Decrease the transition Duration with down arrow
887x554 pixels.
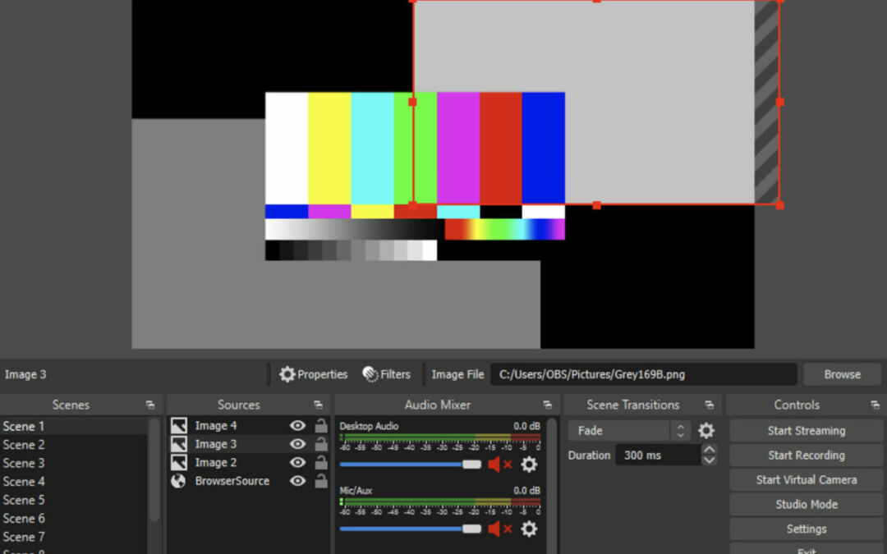pyautogui.click(x=710, y=460)
